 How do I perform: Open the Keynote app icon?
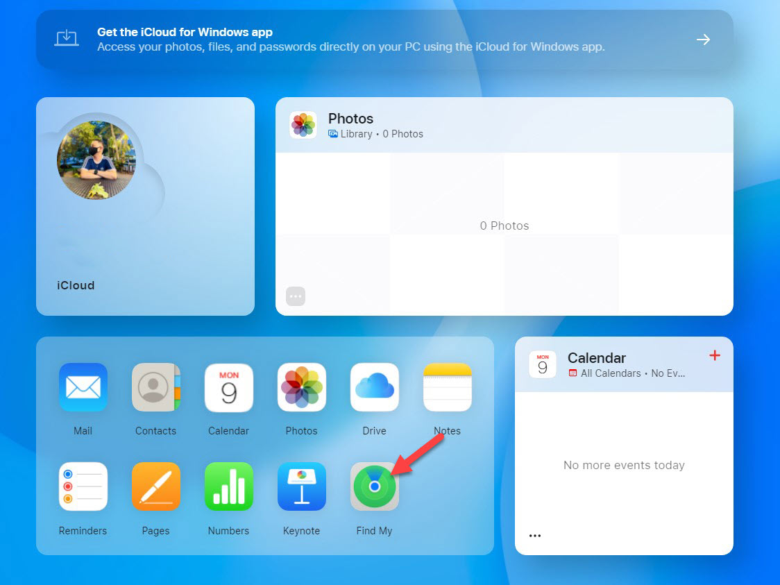click(301, 486)
